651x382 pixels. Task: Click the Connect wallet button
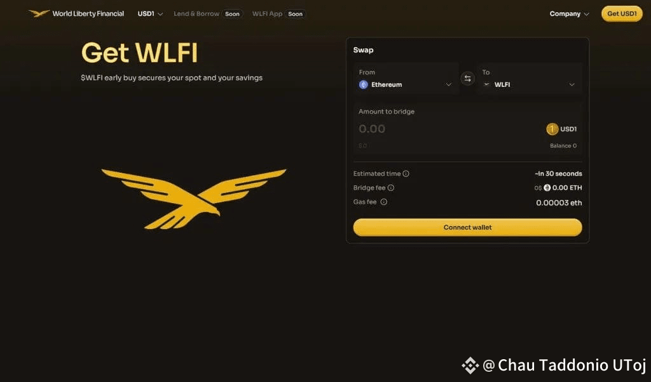[467, 227]
